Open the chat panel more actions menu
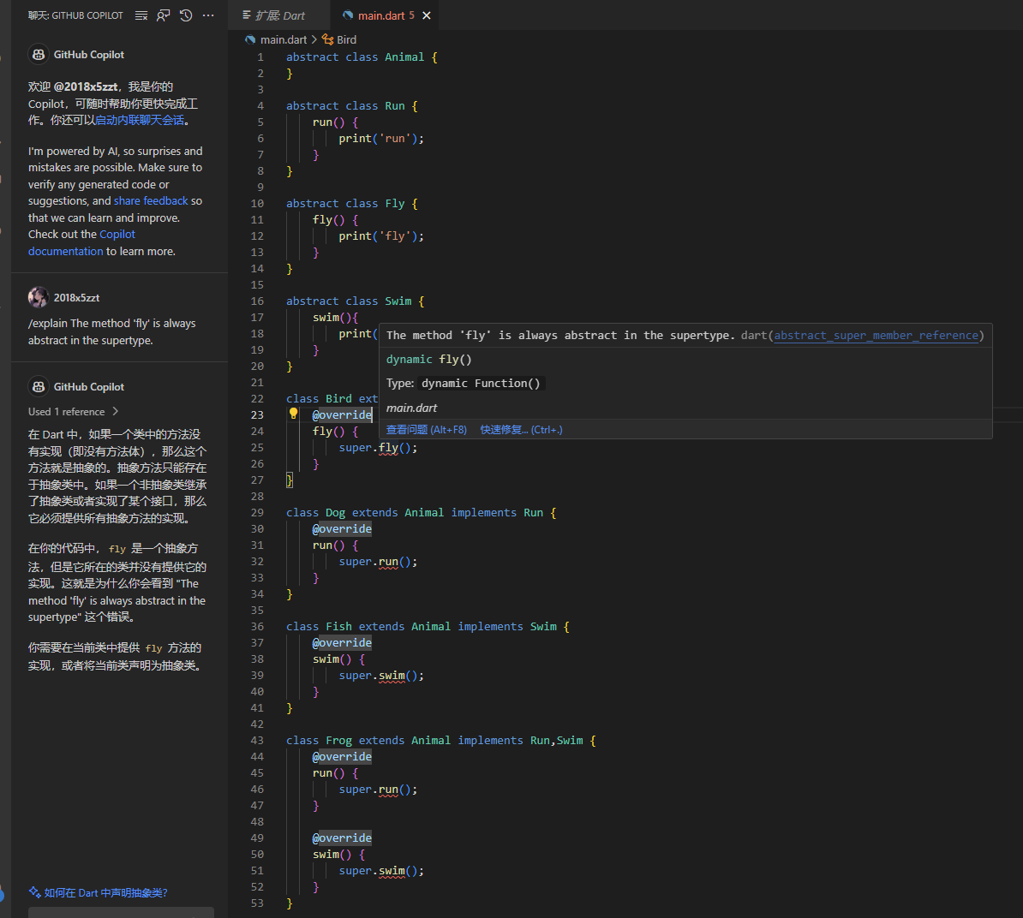The width and height of the screenshot is (1023, 918). point(208,15)
